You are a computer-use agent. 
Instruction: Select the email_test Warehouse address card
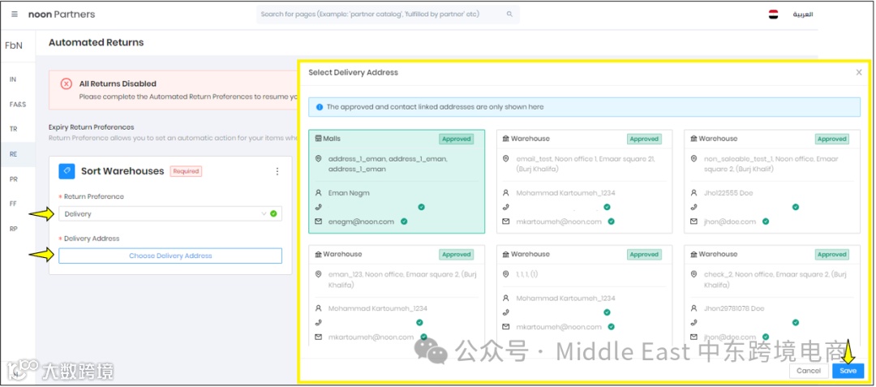click(584, 182)
